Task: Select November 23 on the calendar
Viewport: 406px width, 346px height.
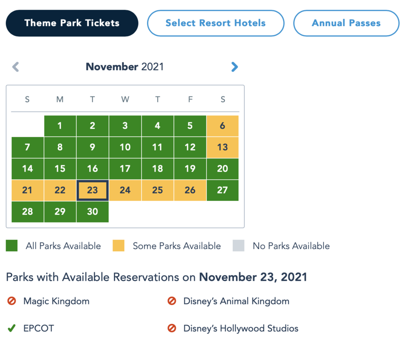Action: click(x=93, y=190)
